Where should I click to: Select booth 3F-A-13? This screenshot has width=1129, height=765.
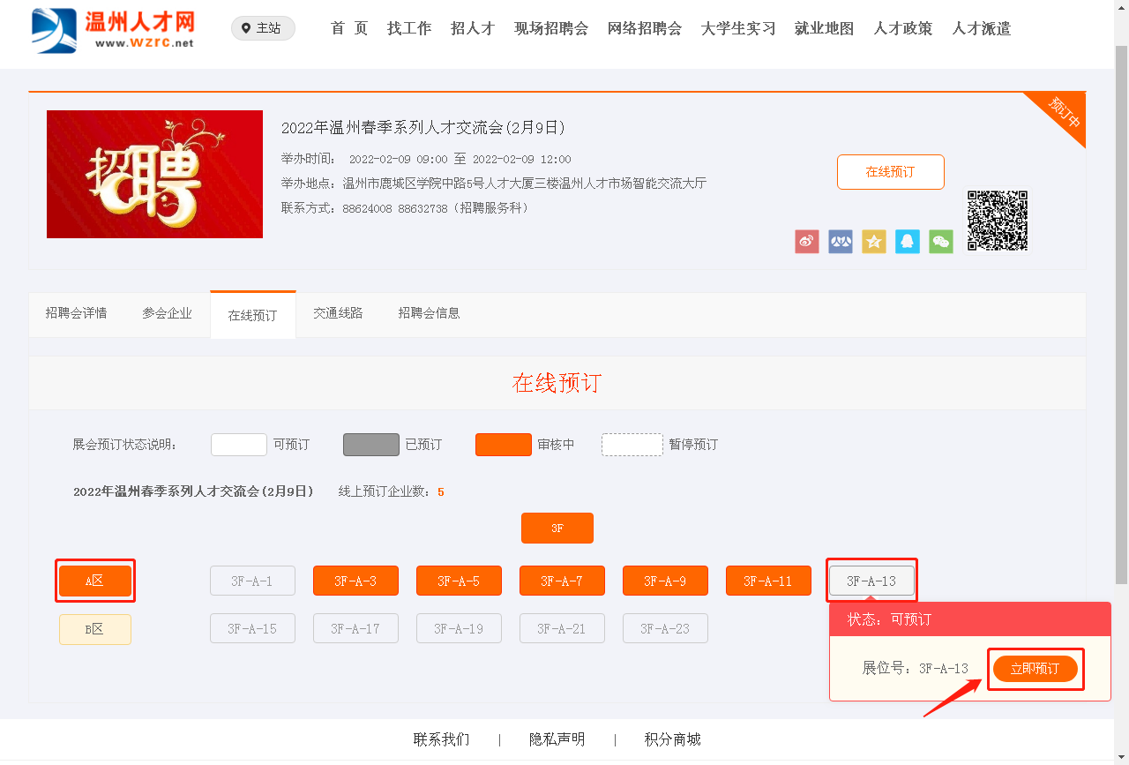(x=871, y=581)
